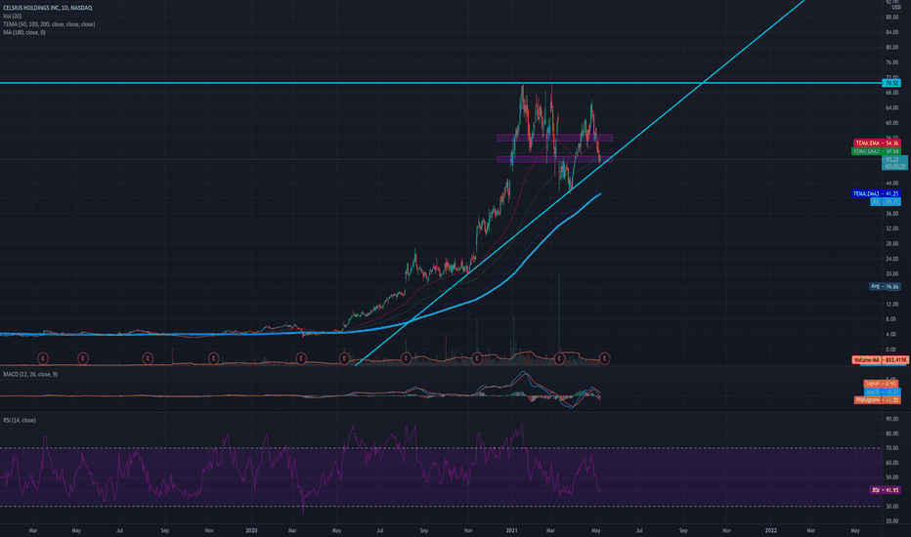The width and height of the screenshot is (911, 537).
Task: Click the 36.00 price axis label
Action: (891, 214)
